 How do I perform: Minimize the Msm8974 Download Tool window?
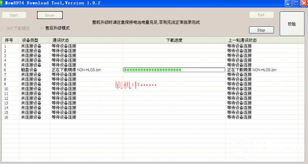point(288,3)
